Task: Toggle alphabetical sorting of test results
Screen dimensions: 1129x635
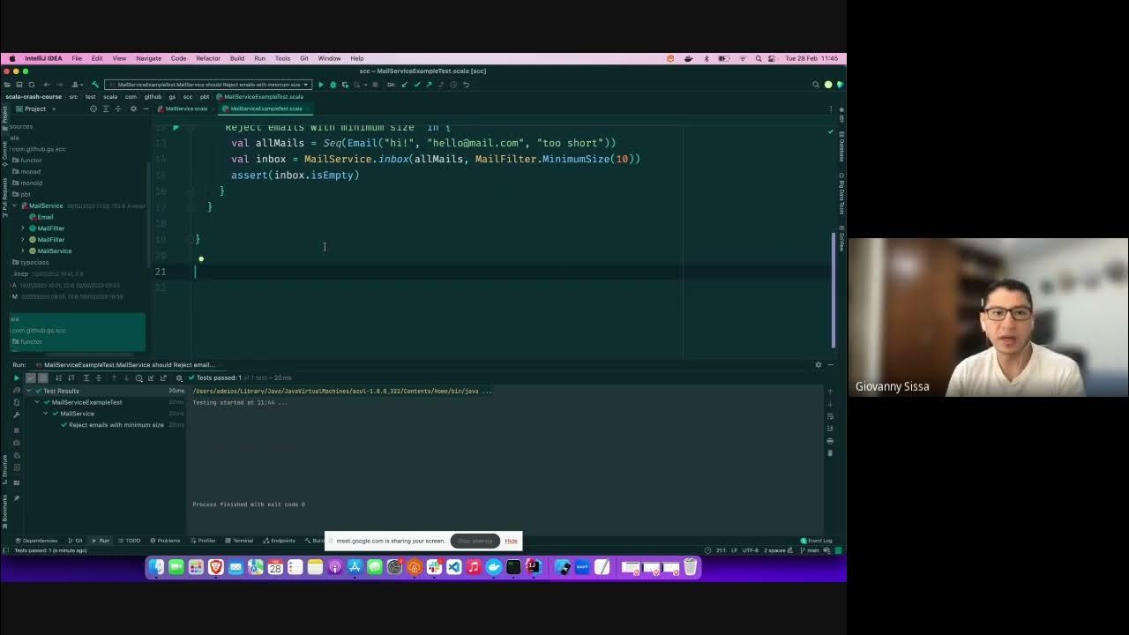Action: coord(59,377)
